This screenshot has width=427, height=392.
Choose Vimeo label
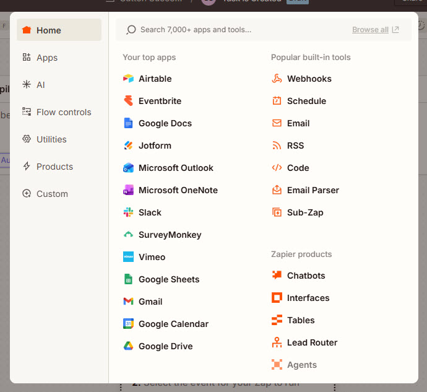[x=152, y=257]
